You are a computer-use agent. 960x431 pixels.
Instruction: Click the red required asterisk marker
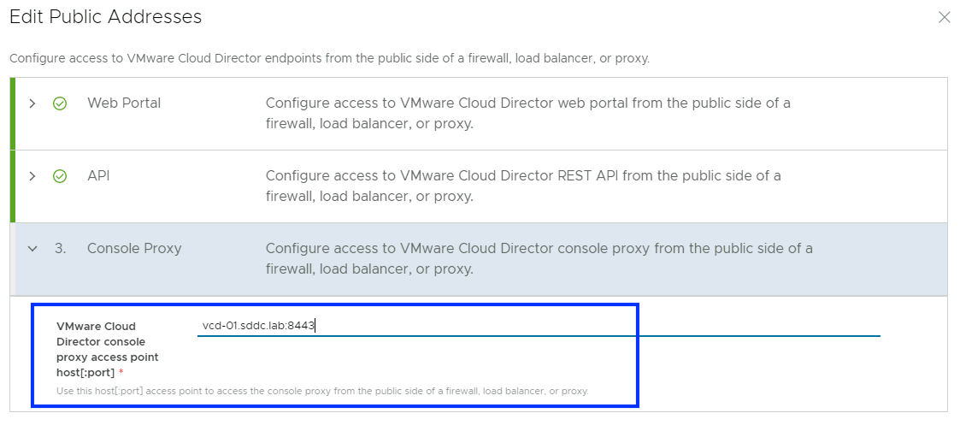(x=121, y=373)
